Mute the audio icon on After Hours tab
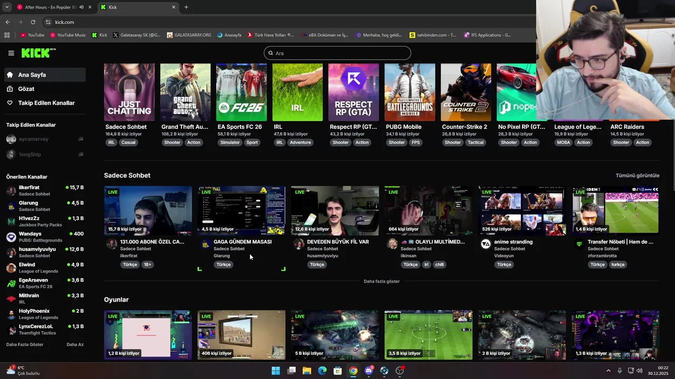The width and height of the screenshot is (675, 379). point(81,7)
